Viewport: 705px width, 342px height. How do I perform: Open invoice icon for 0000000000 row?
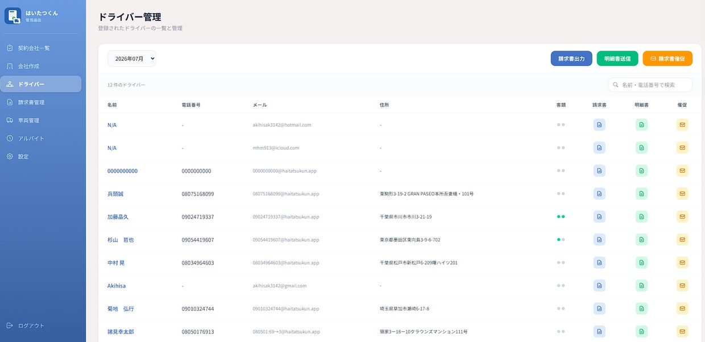(599, 170)
